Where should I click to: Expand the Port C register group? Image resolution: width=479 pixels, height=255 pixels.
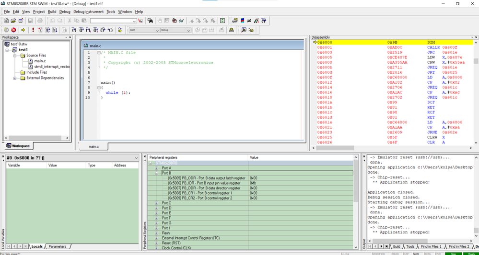(x=157, y=203)
